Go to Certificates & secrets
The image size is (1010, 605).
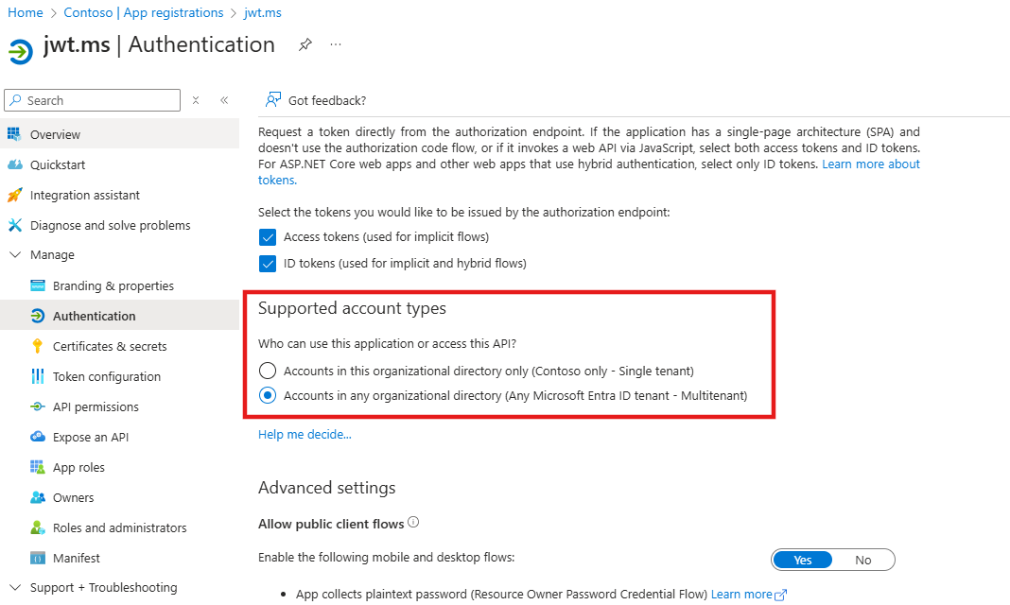(119, 346)
